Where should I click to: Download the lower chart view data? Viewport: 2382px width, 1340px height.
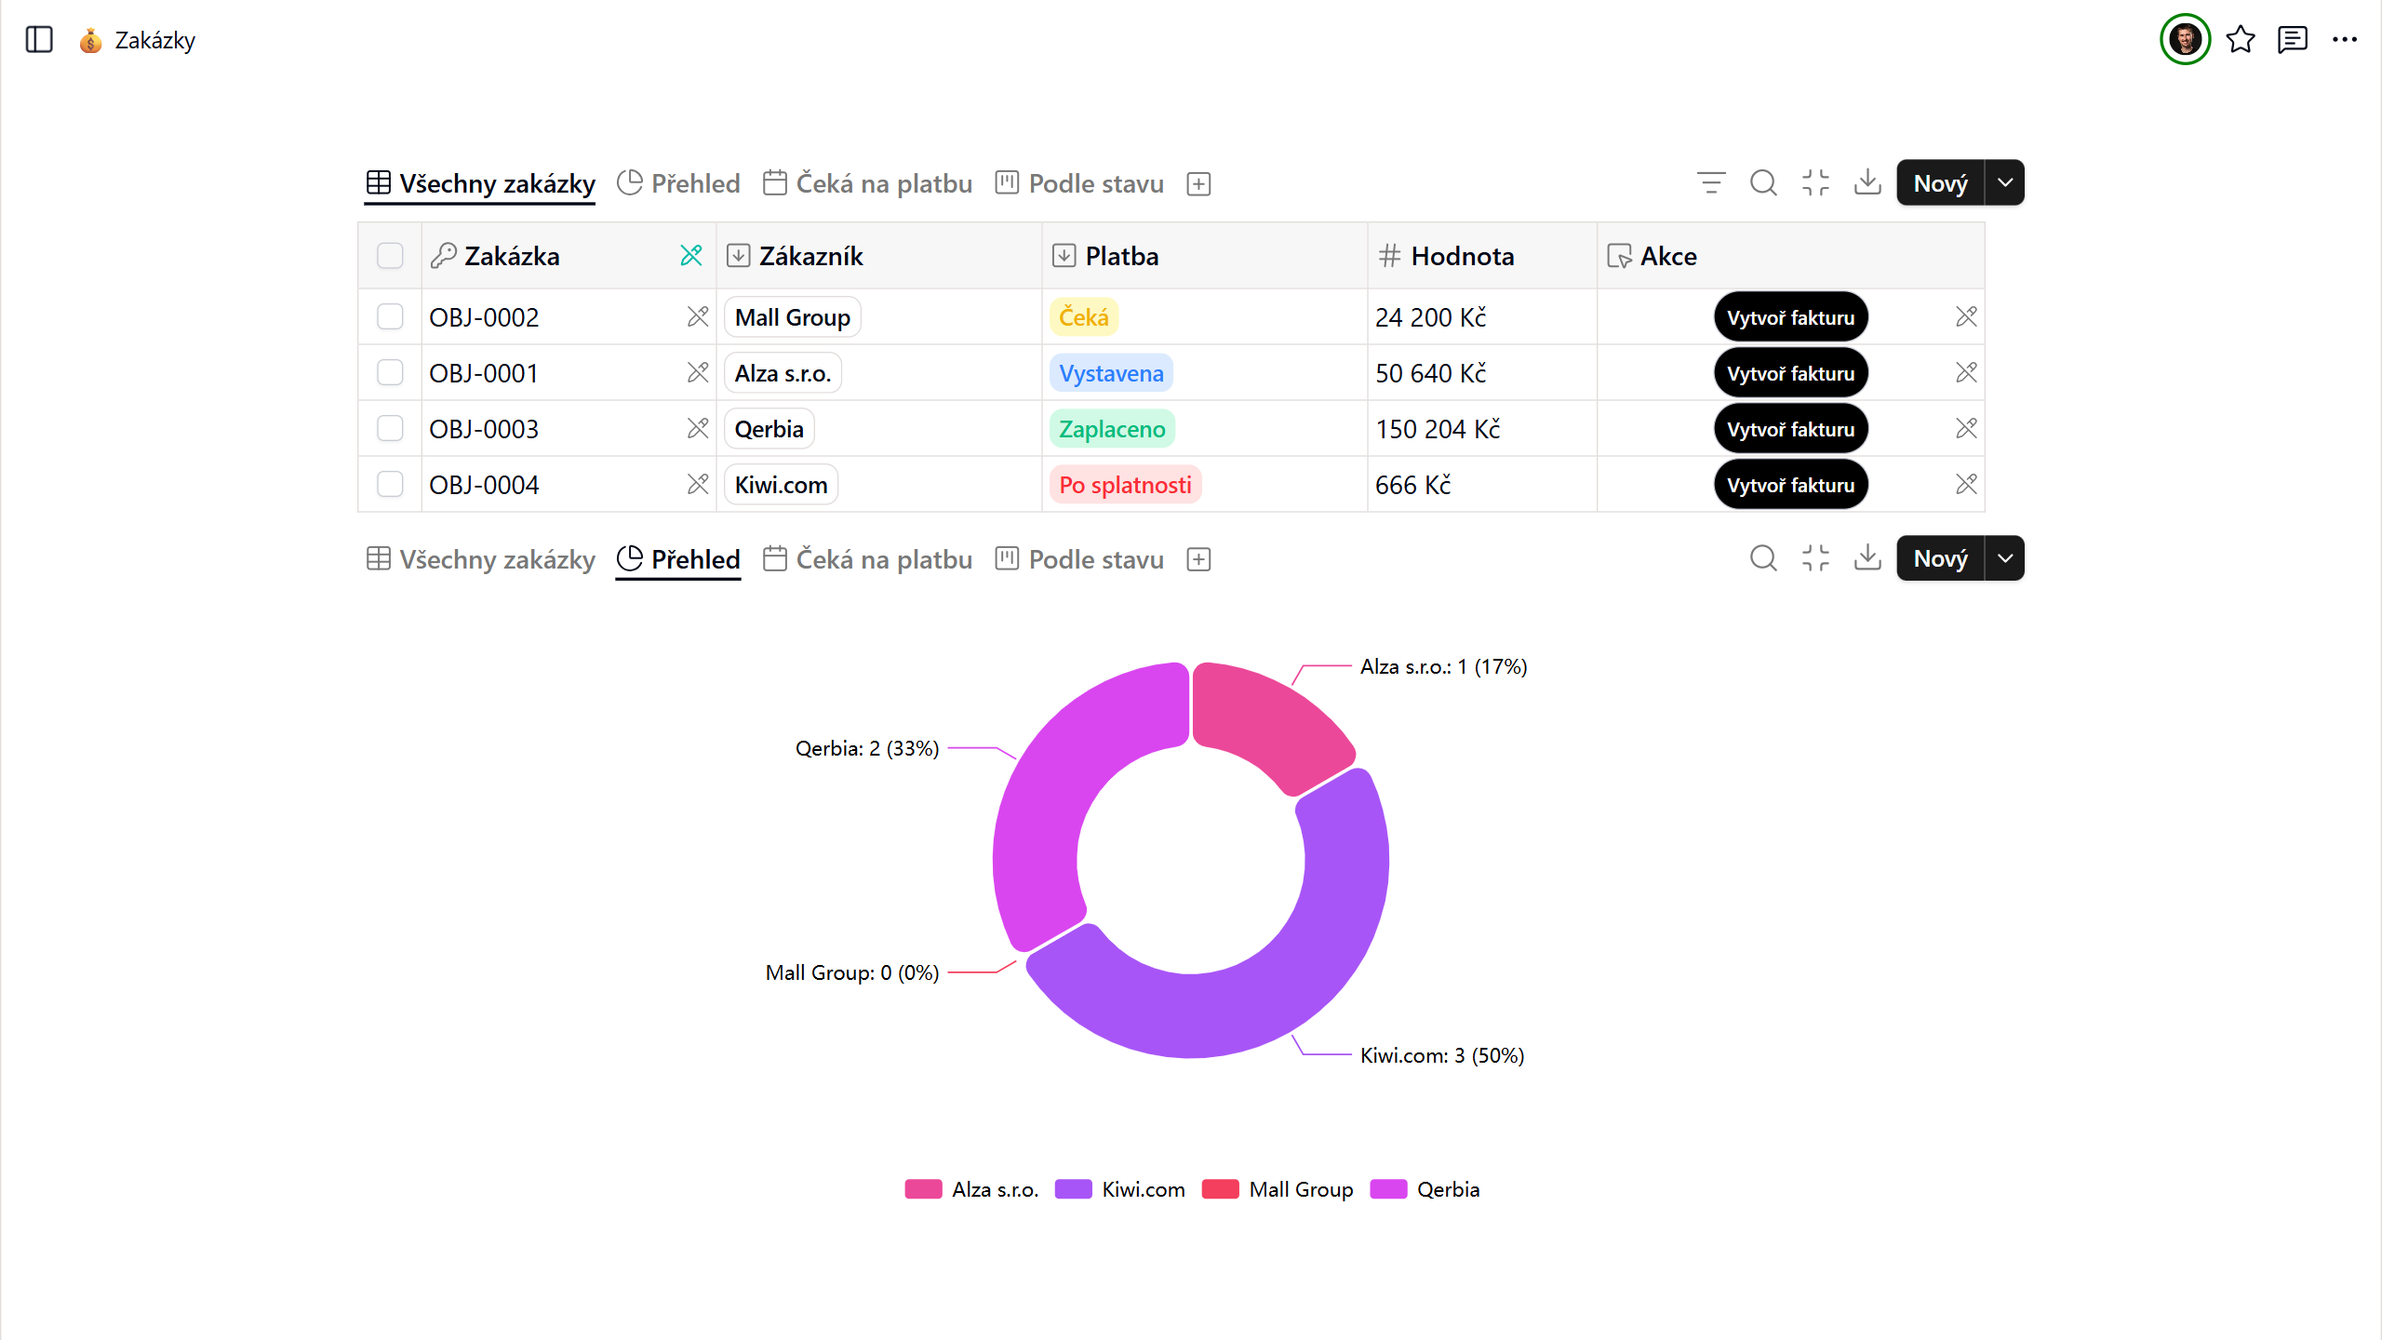pyautogui.click(x=1867, y=558)
